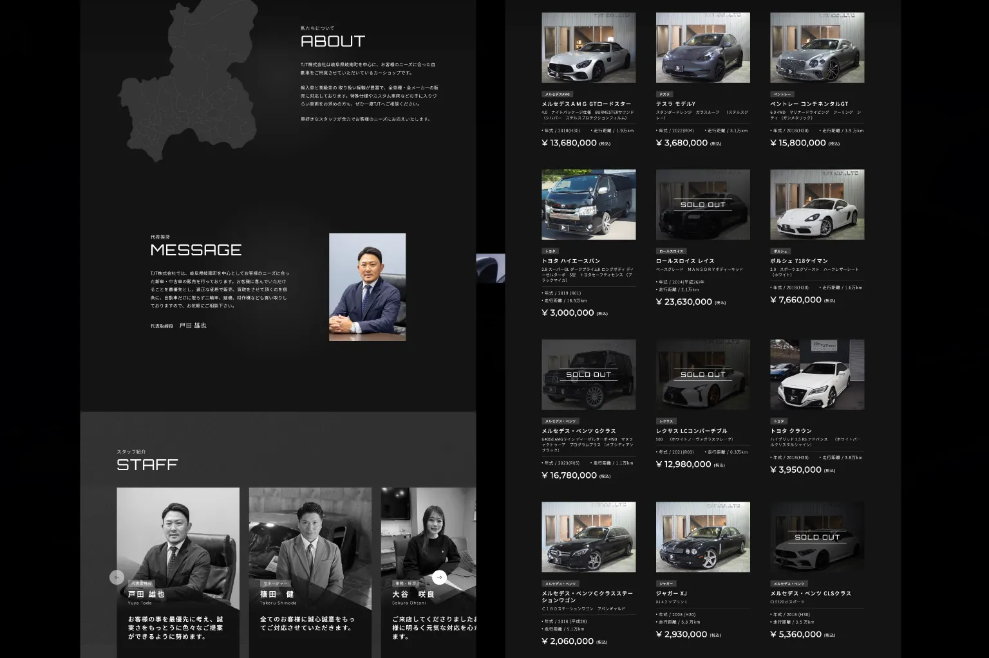
Task: Open the sold out メルセデス・ベンツ Gクラス photo
Action: (589, 374)
